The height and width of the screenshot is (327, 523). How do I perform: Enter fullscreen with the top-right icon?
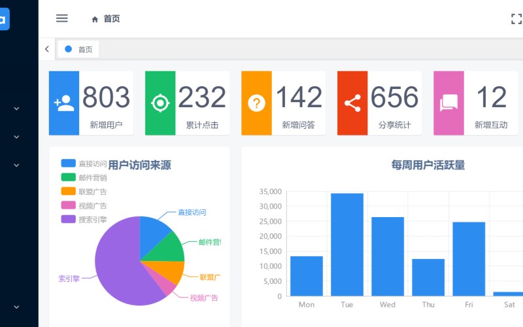coord(516,19)
